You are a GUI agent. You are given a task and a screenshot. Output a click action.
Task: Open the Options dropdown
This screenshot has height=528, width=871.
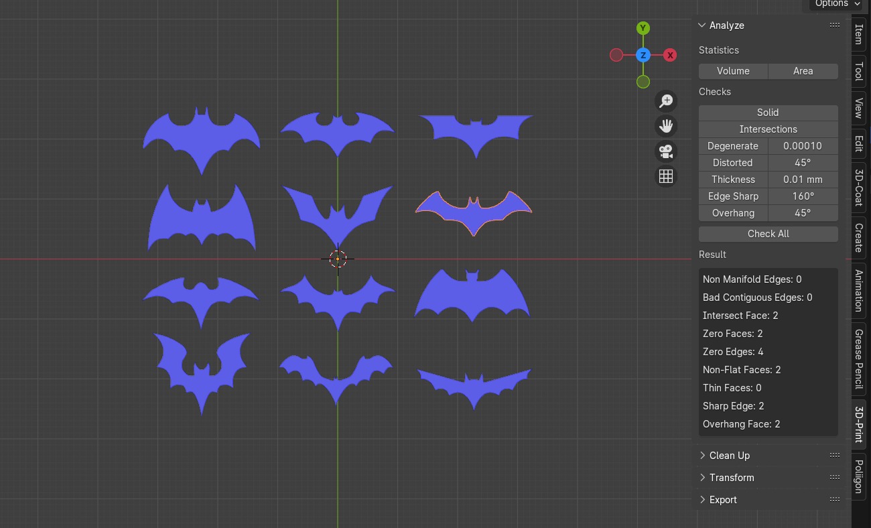tap(837, 4)
